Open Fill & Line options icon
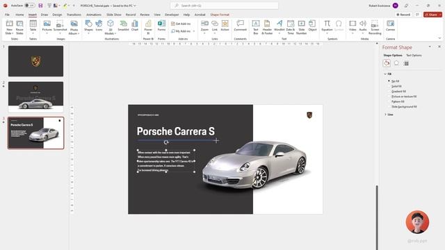 (387, 63)
